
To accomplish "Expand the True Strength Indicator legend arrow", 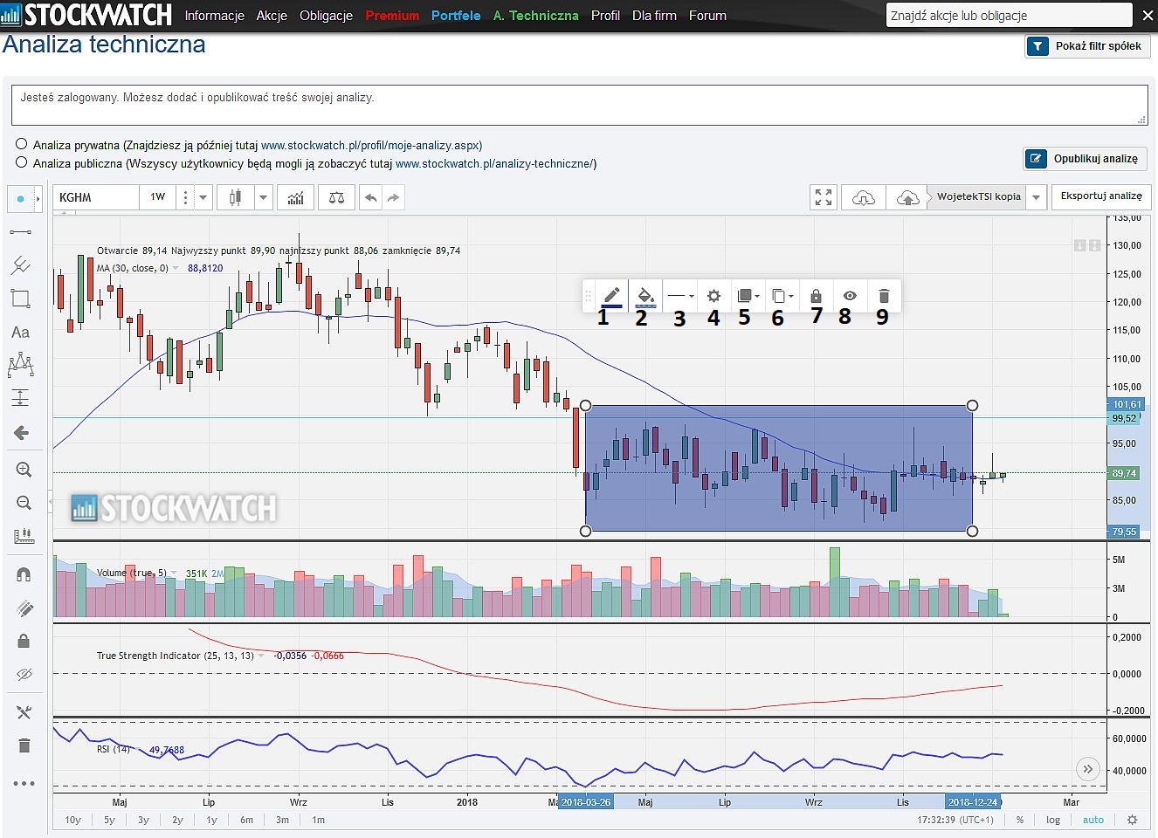I will click(x=261, y=656).
